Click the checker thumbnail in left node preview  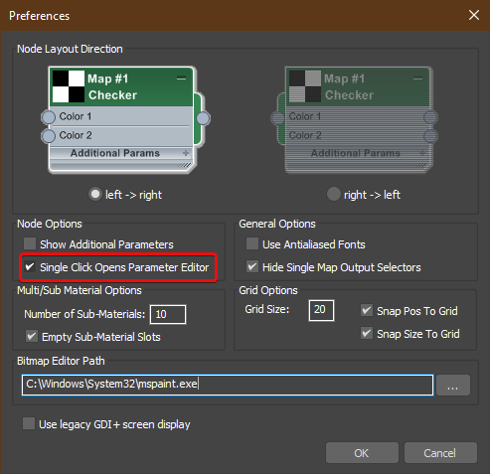(x=69, y=86)
